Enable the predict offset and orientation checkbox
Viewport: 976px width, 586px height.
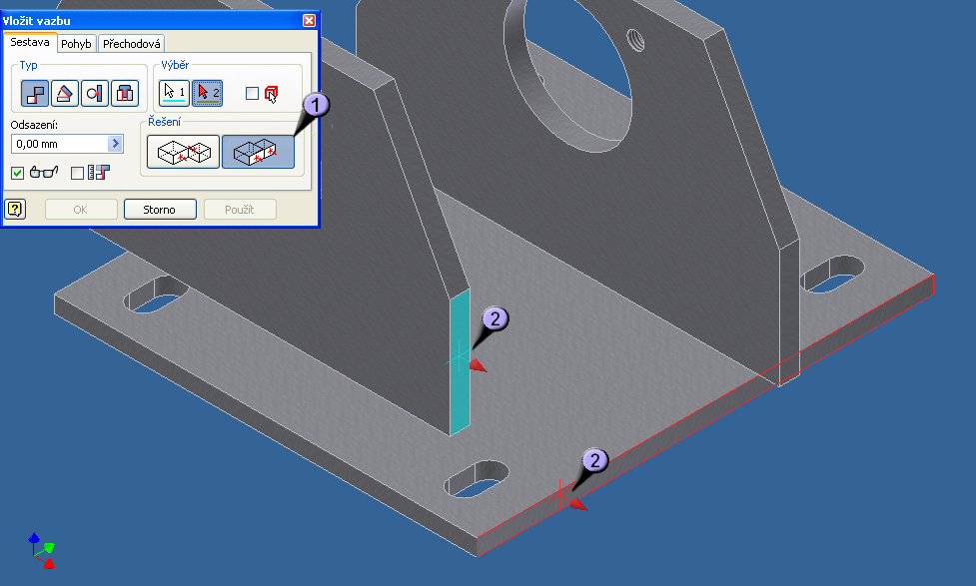click(x=78, y=173)
